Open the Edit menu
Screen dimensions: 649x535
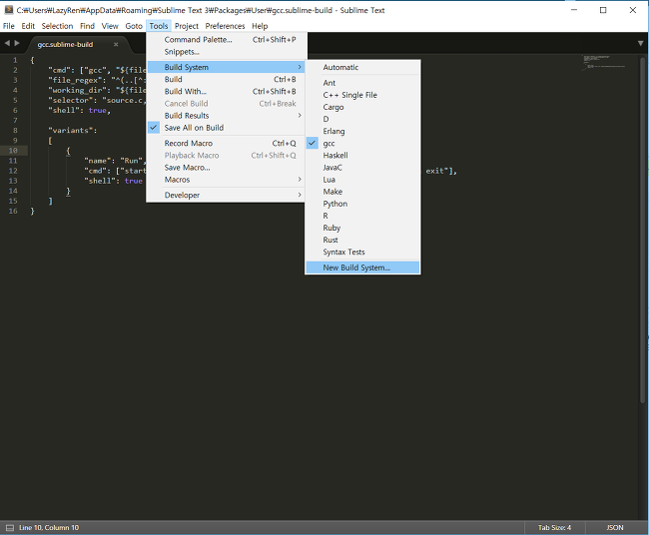click(x=28, y=26)
